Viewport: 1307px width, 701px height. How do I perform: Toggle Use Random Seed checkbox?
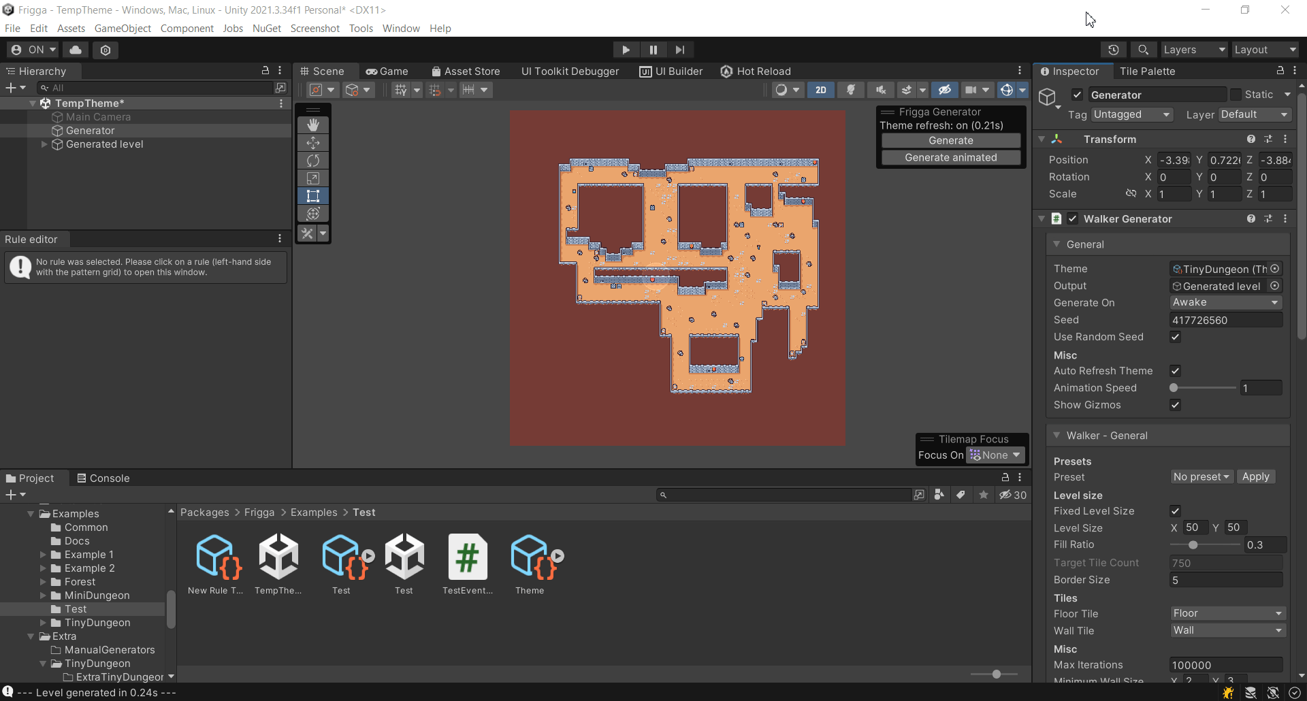tap(1175, 337)
